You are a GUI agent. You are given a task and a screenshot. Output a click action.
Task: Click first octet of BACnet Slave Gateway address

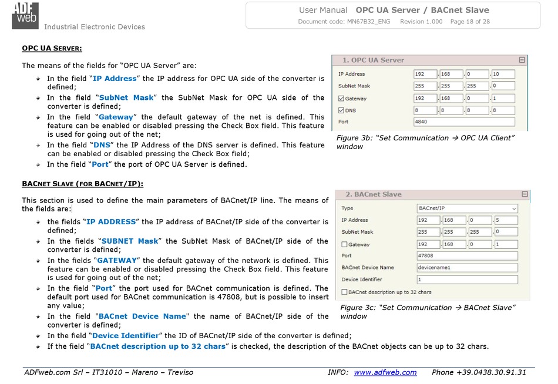(428, 244)
